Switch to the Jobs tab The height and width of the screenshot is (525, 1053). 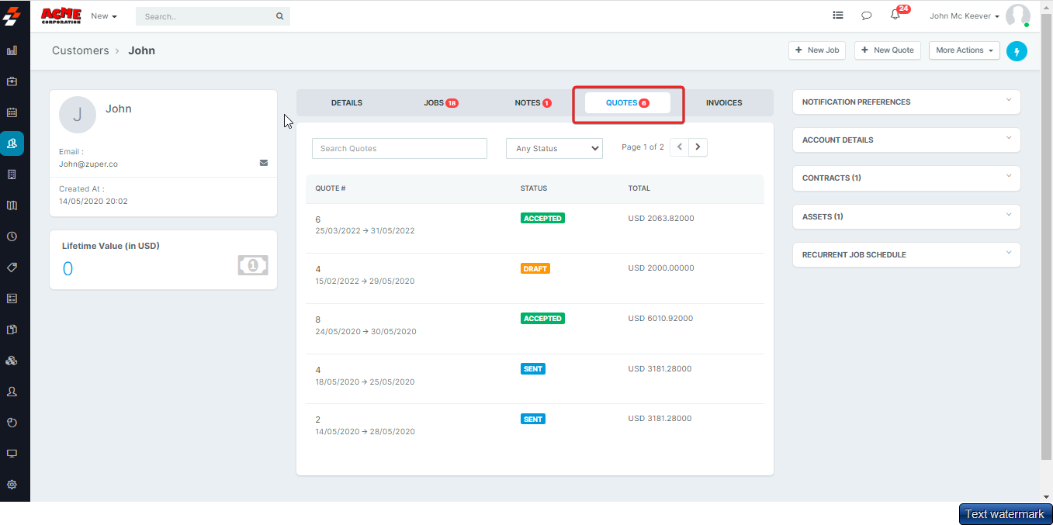440,103
